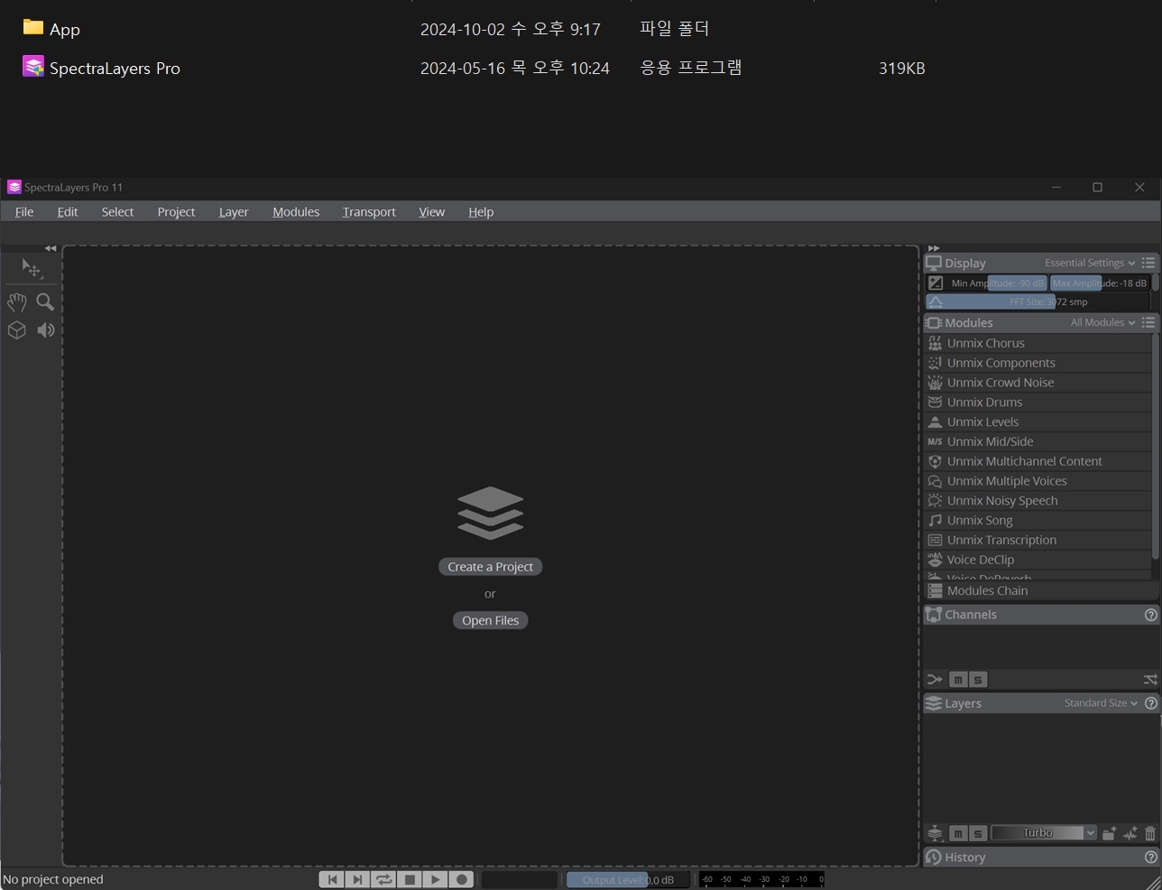1162x890 pixels.
Task: Open the Unmix Chorus module
Action: coord(1037,343)
